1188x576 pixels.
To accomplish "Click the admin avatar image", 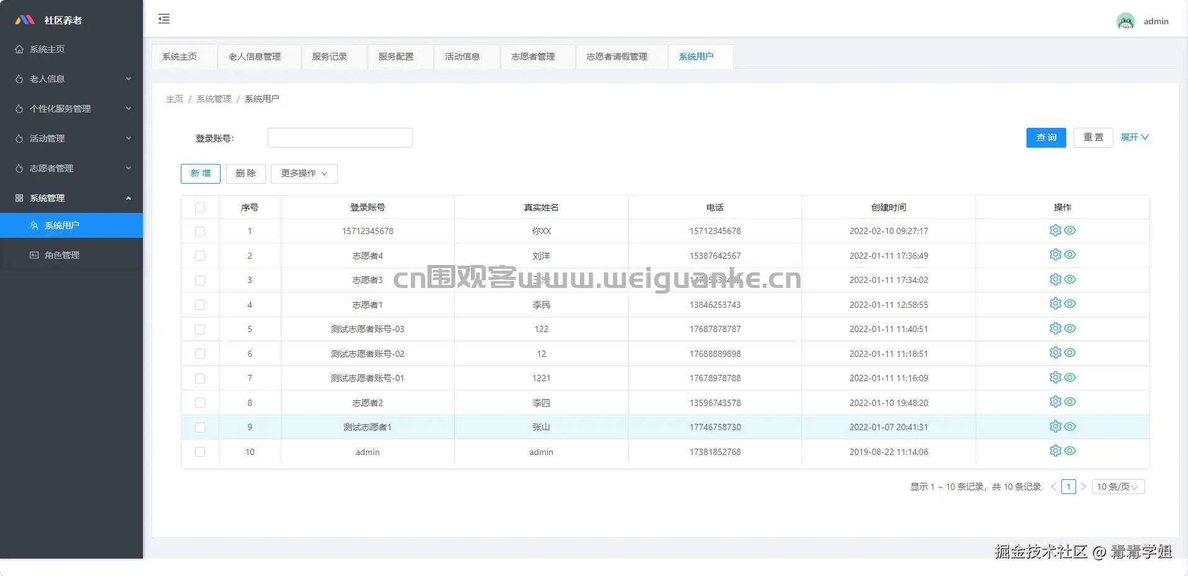I will click(x=1125, y=21).
